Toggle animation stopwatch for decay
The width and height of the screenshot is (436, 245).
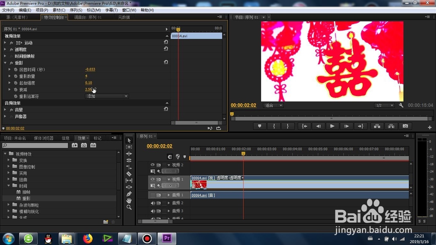16,89
